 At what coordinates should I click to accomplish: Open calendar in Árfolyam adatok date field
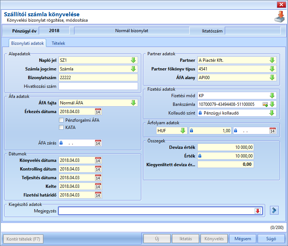tap(272, 130)
